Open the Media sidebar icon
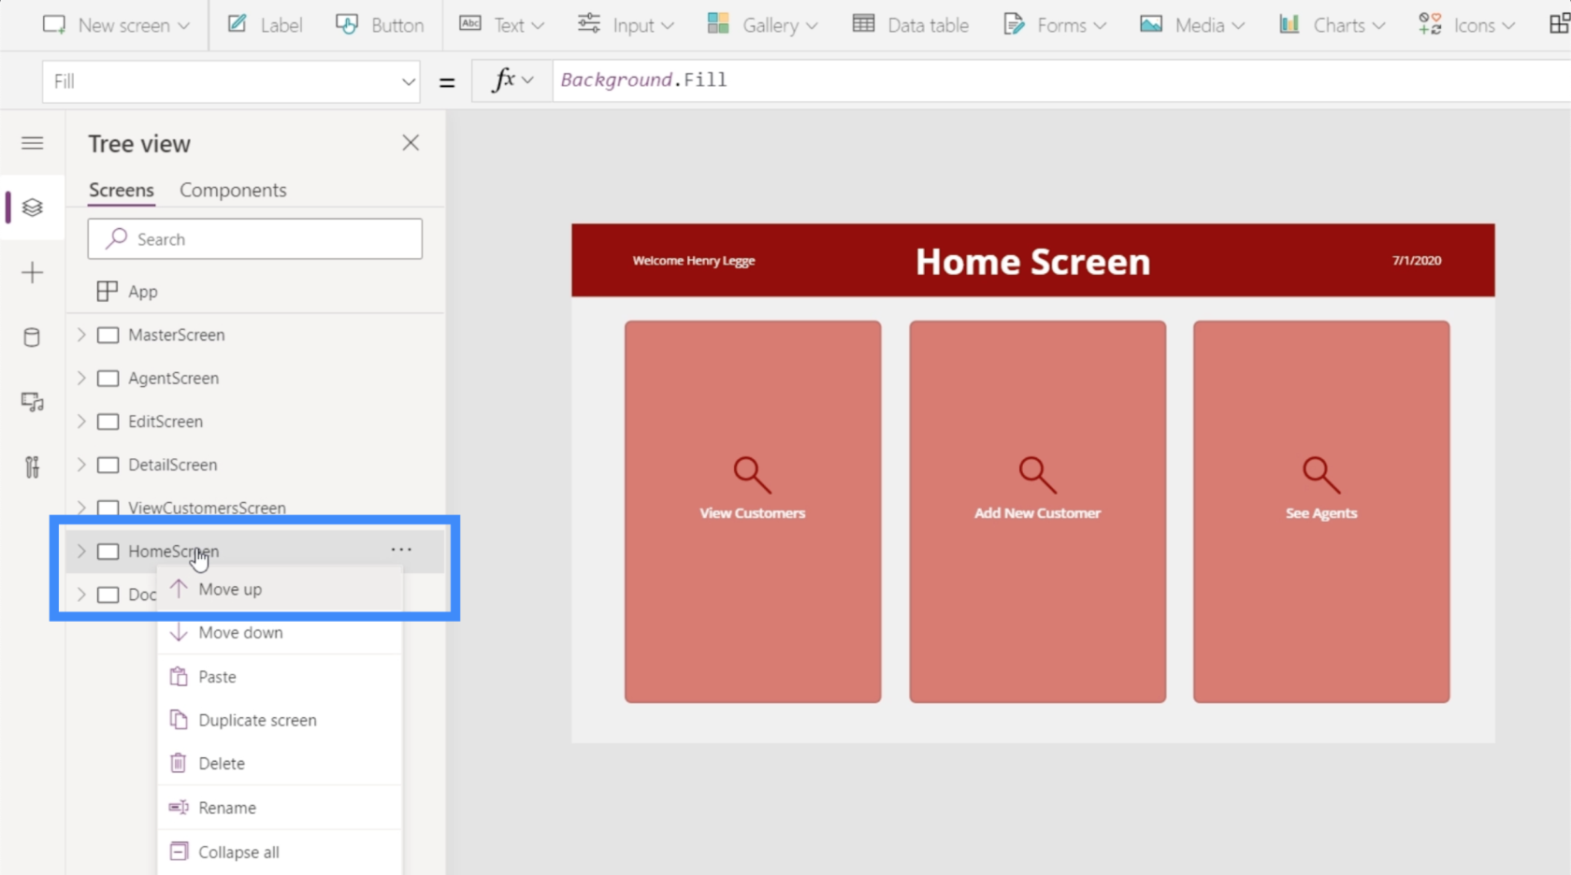 pos(33,402)
